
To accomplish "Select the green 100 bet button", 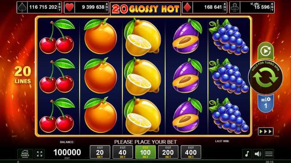I will tap(145, 152).
